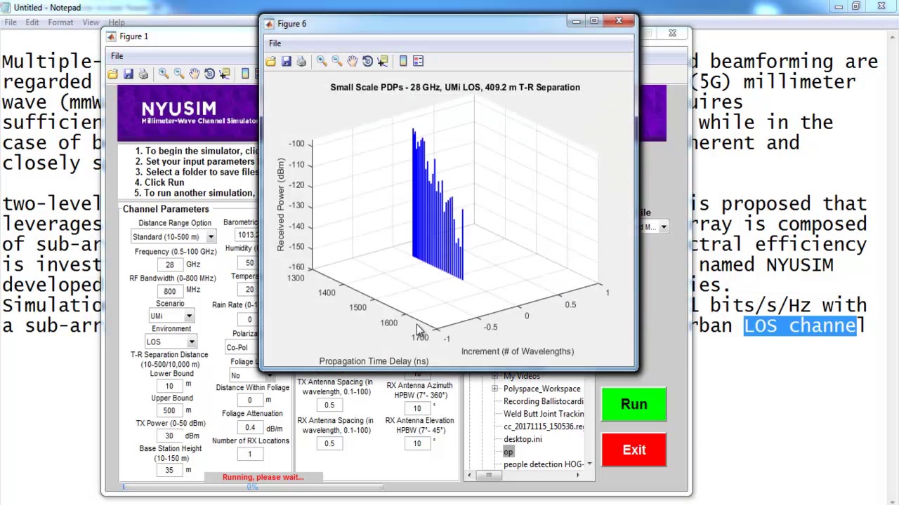Viewport: 899px width, 505px height.
Task: Open Notepad File menu
Action: 11,22
